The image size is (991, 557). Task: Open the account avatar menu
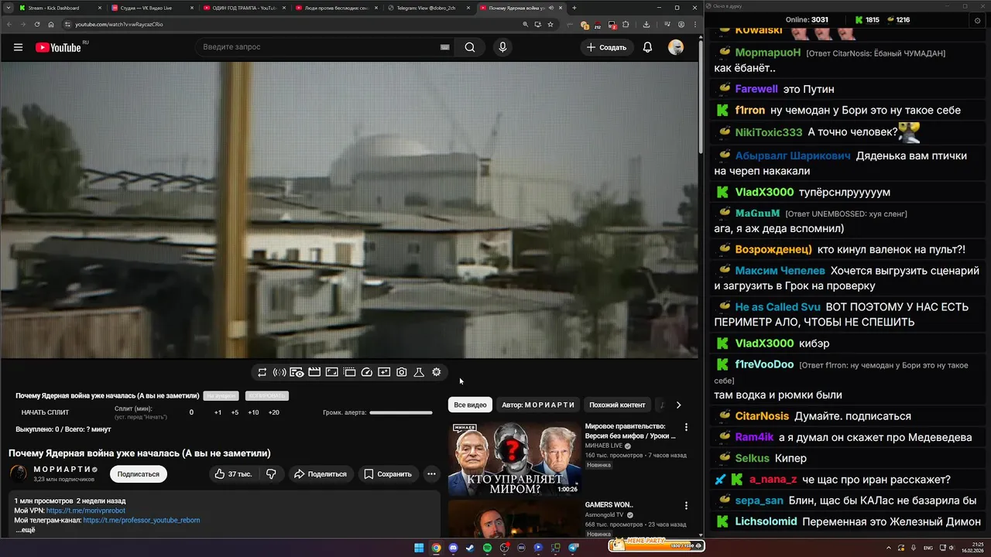coord(676,47)
